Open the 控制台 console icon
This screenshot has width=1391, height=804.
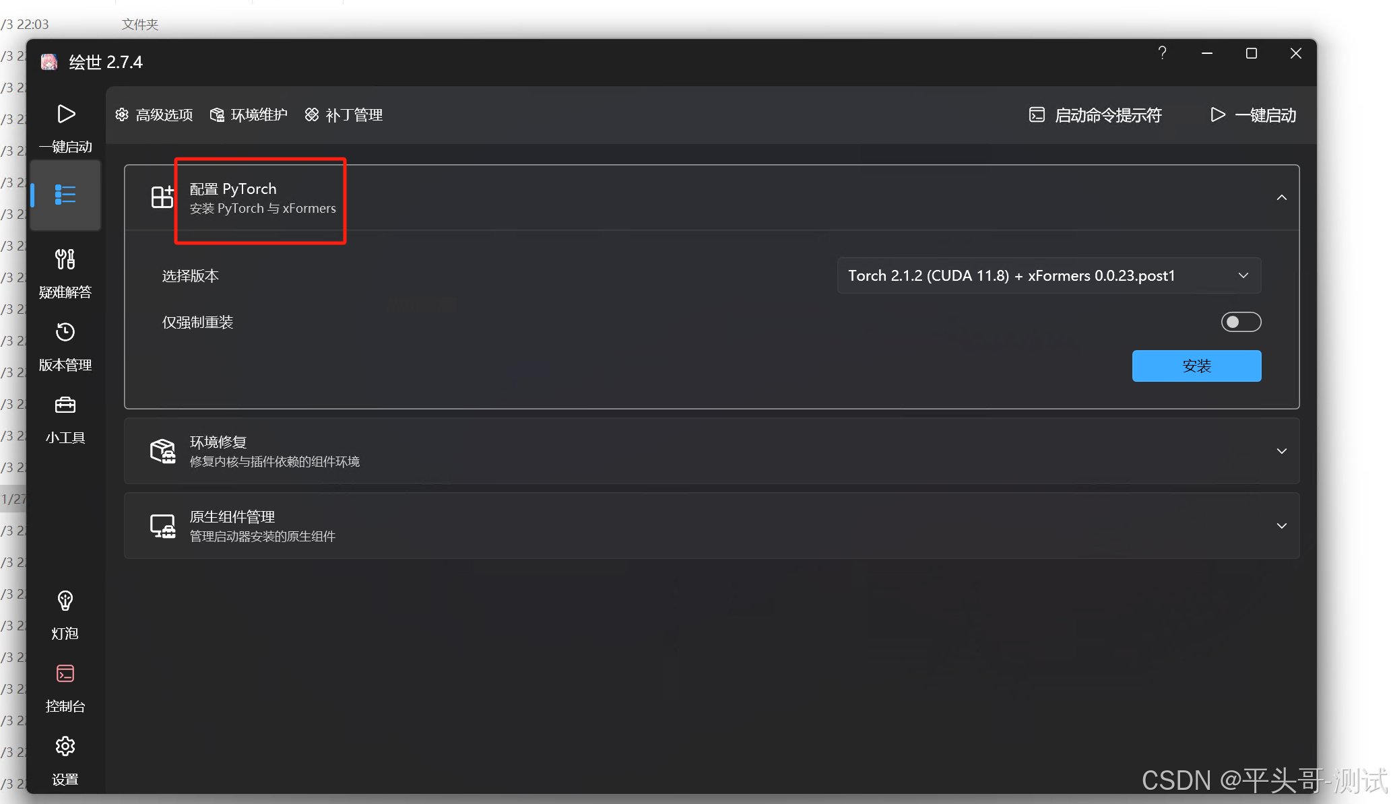(x=65, y=673)
